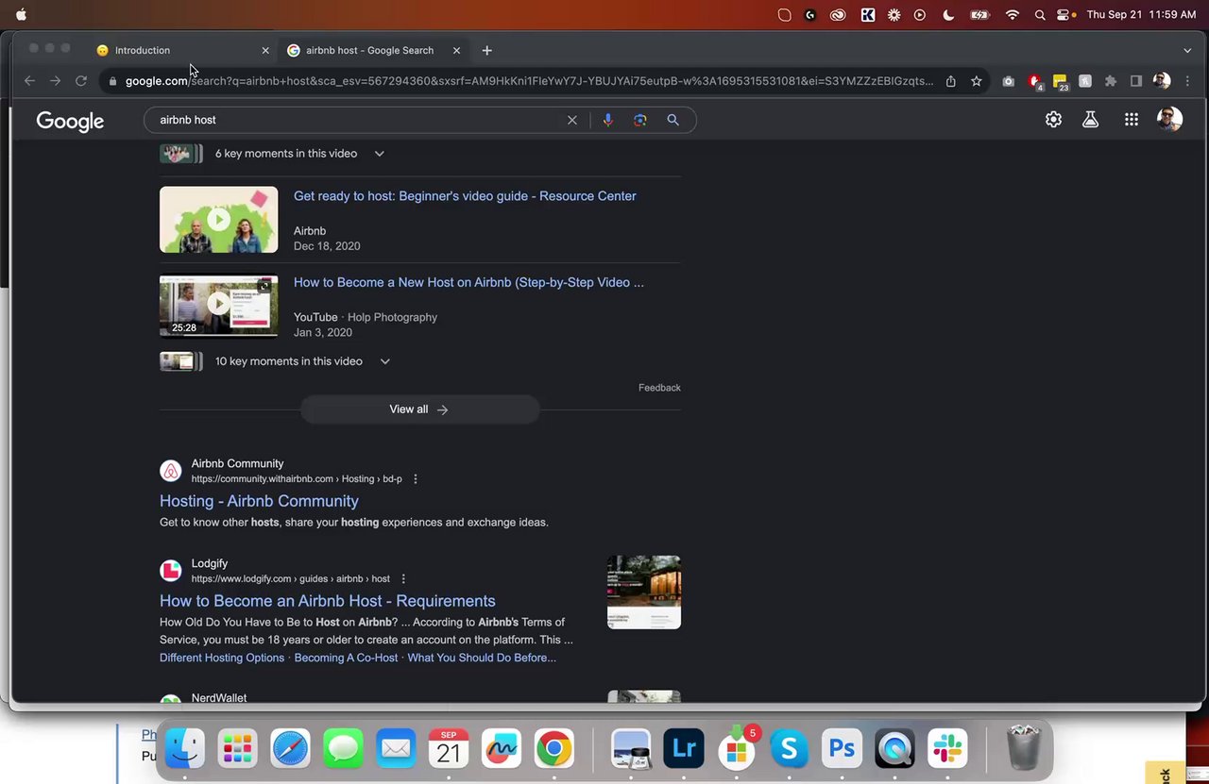Go back to the previous page

(29, 81)
